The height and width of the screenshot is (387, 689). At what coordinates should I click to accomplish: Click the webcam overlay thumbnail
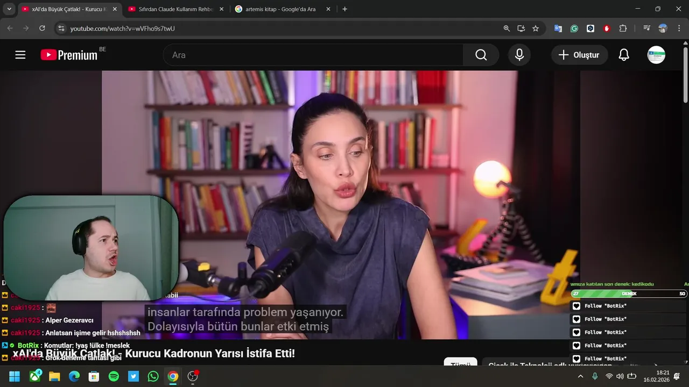coord(90,247)
